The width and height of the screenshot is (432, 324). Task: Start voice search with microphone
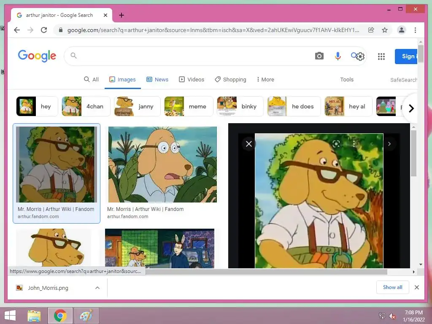click(337, 56)
